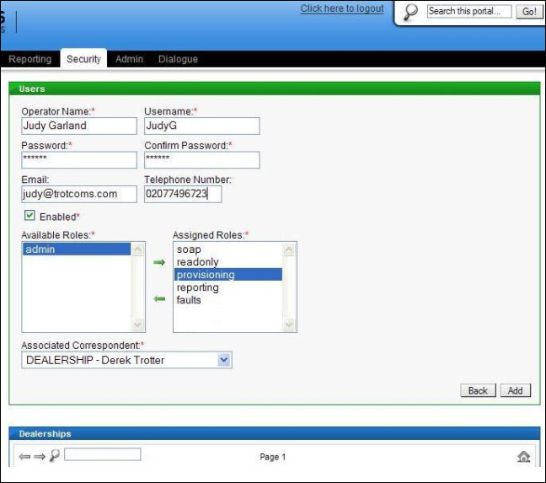Viewport: 546px width, 483px height.
Task: Click into the Telephone Number field
Action: click(182, 194)
